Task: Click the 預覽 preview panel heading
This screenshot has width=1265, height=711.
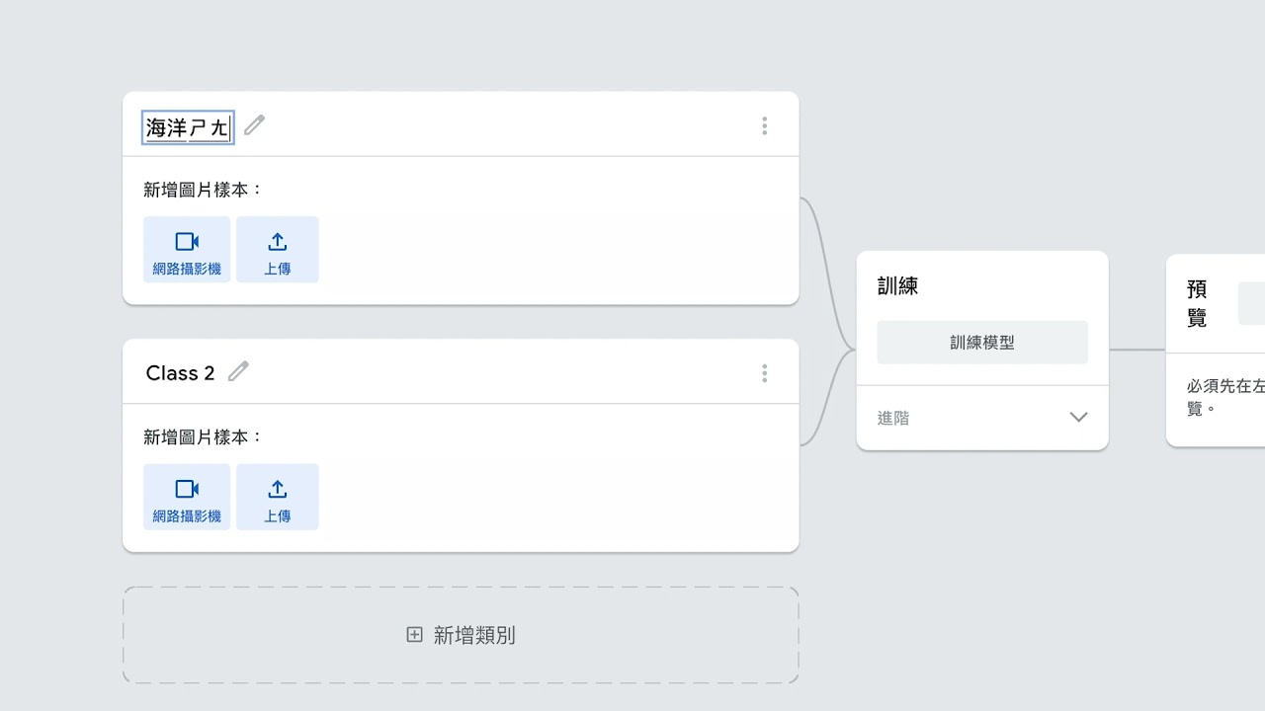Action: coord(1197,303)
